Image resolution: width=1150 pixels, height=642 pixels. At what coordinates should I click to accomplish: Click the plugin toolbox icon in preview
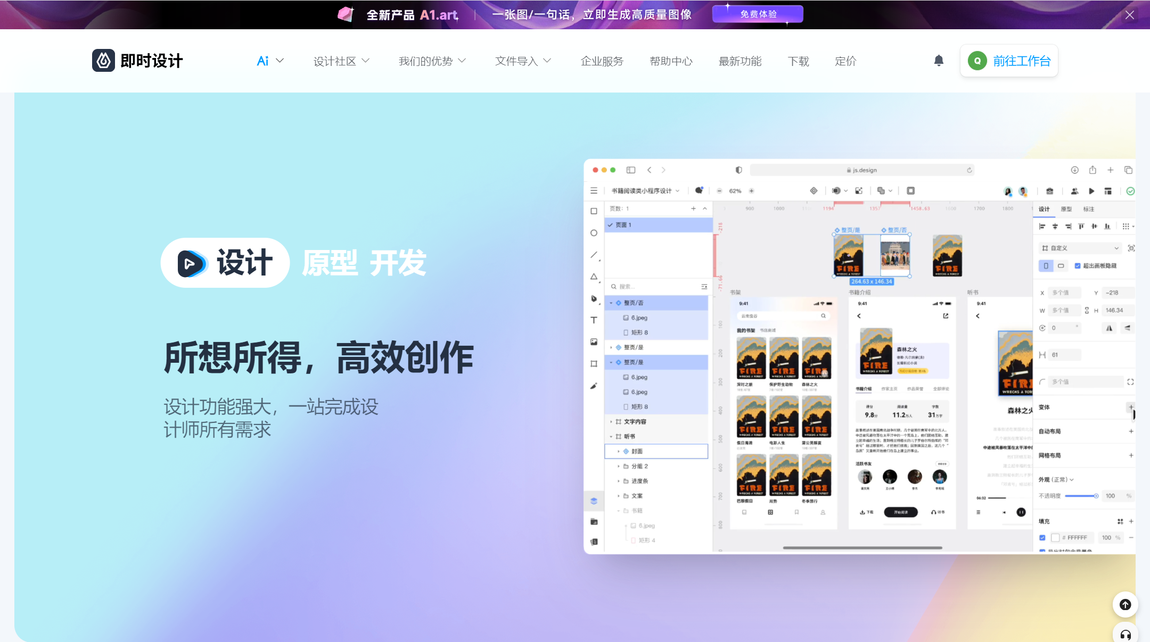(1049, 191)
